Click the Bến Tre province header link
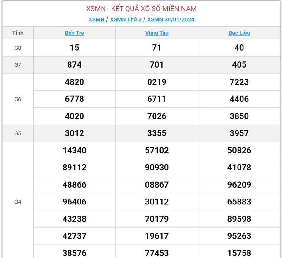Viewport: 282px width, 258px height. (74, 33)
